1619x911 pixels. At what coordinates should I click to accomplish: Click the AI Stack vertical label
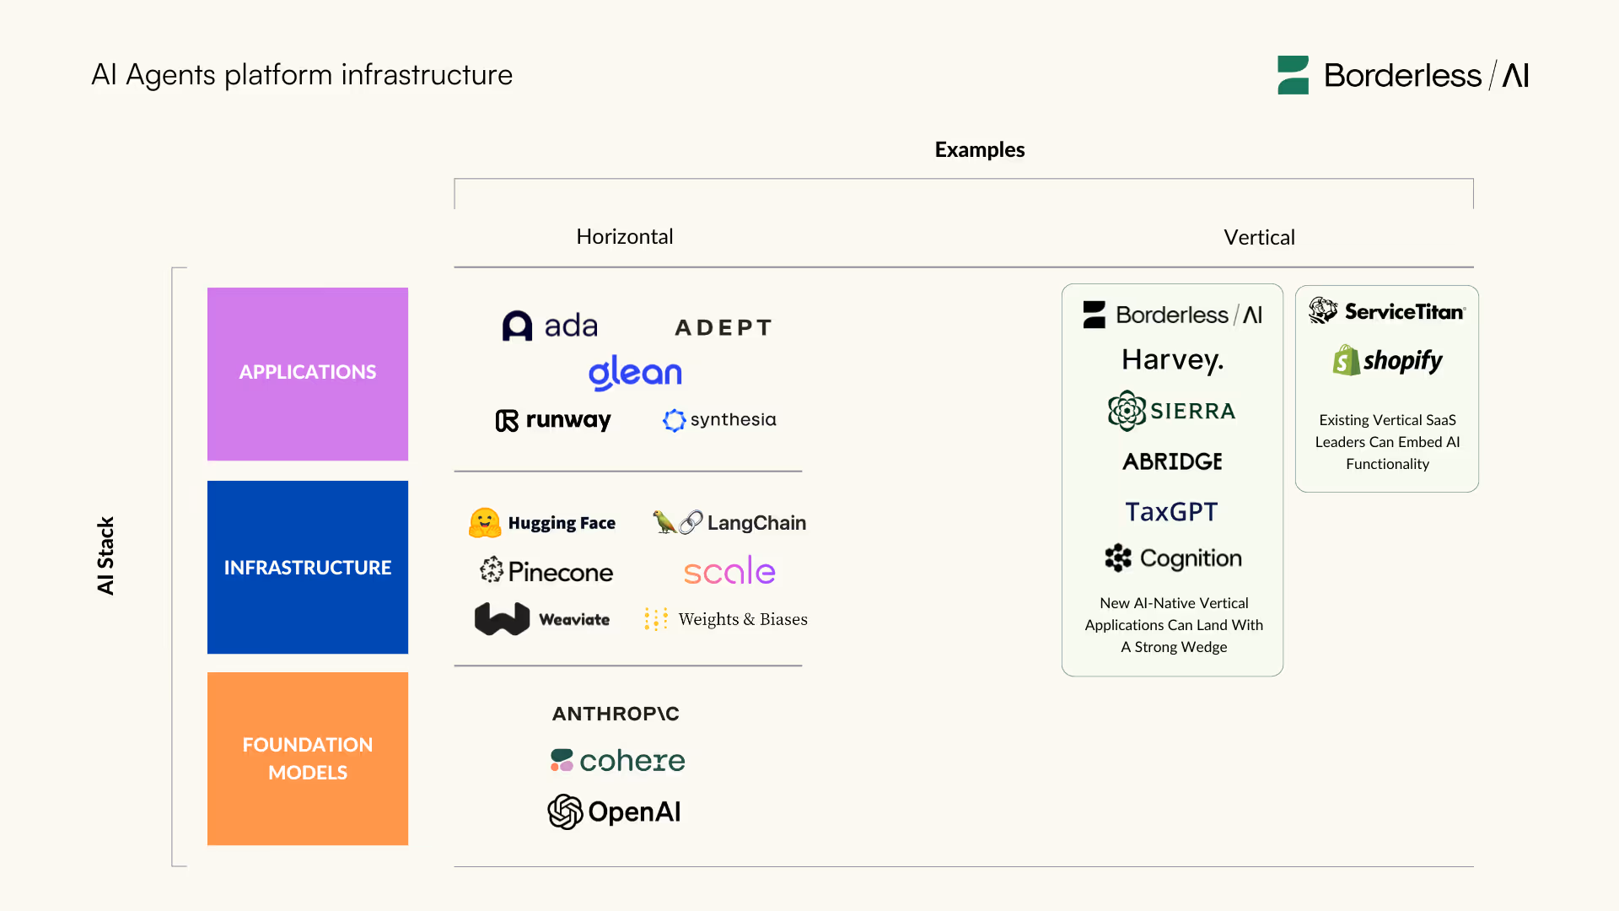click(105, 556)
